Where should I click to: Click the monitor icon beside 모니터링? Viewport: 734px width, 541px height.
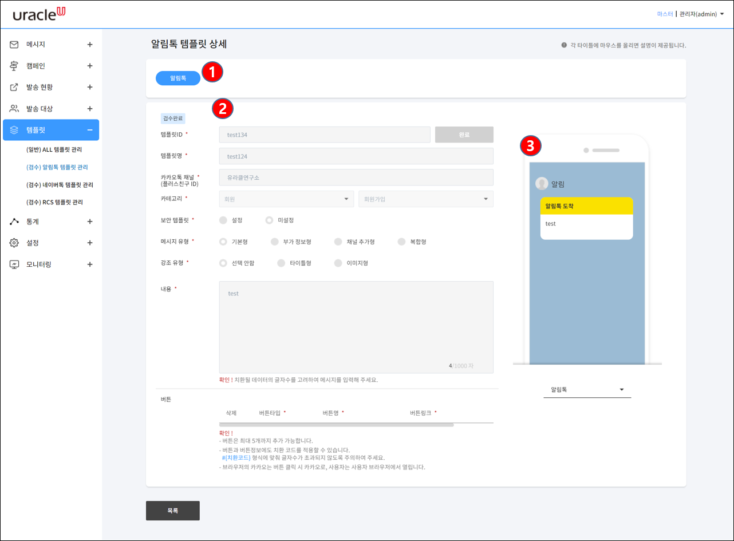[x=14, y=264]
